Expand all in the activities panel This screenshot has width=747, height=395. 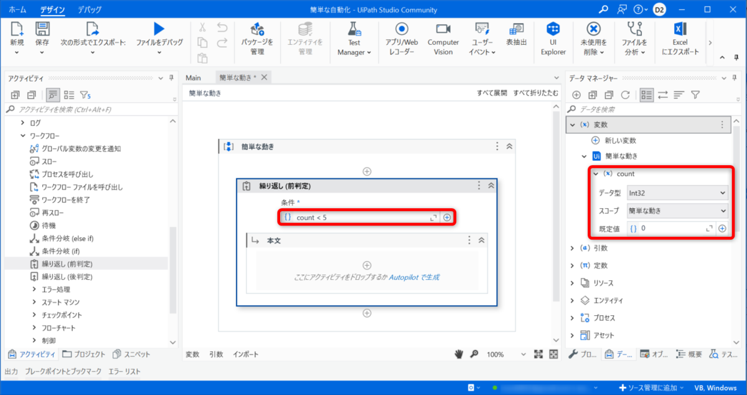(15, 95)
